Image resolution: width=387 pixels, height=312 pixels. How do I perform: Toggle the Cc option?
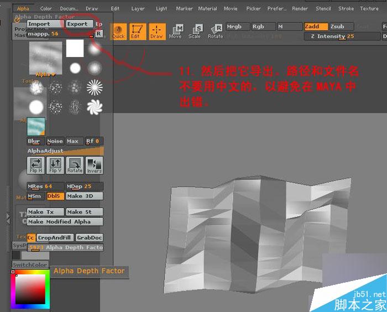31,238
